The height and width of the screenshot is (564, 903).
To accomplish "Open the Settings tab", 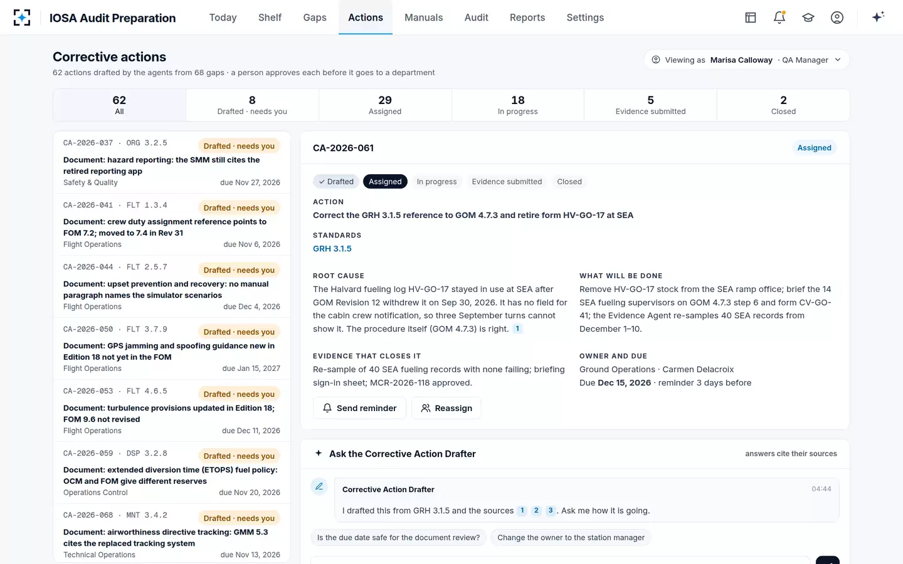I will 585,18.
